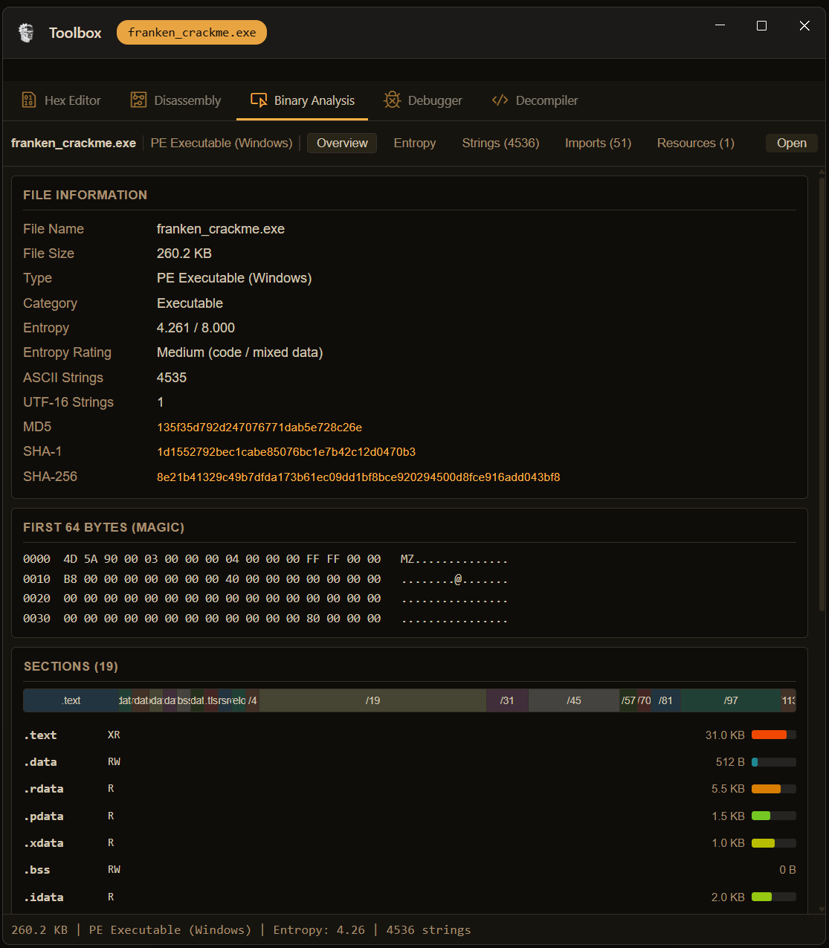Select the /97 segment in section map
This screenshot has height=948, width=829.
point(731,700)
